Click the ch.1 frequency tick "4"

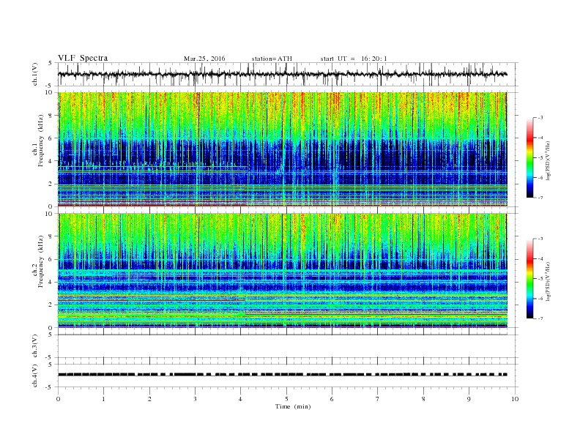coord(51,161)
